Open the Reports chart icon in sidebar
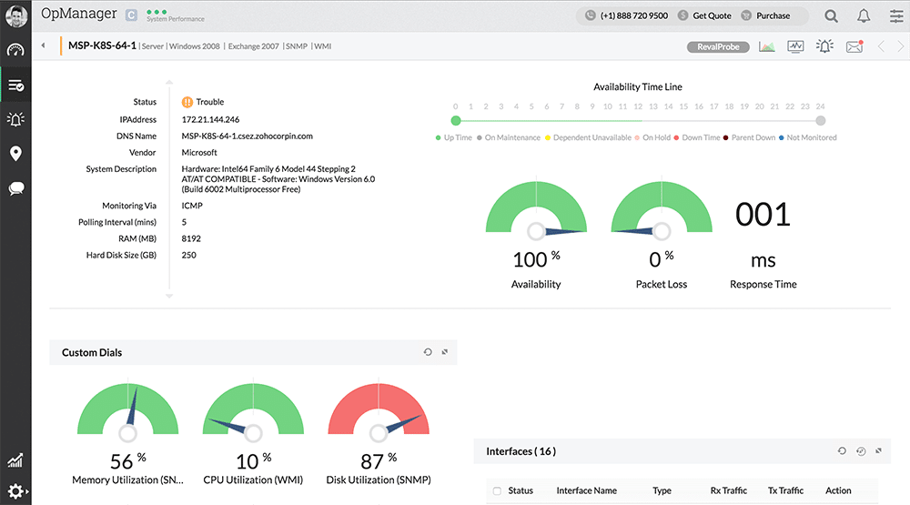 pyautogui.click(x=15, y=460)
